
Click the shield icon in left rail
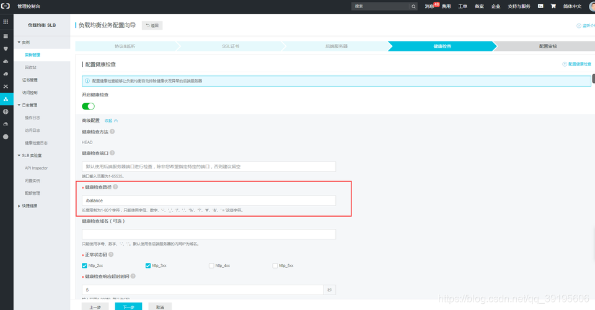(x=6, y=49)
